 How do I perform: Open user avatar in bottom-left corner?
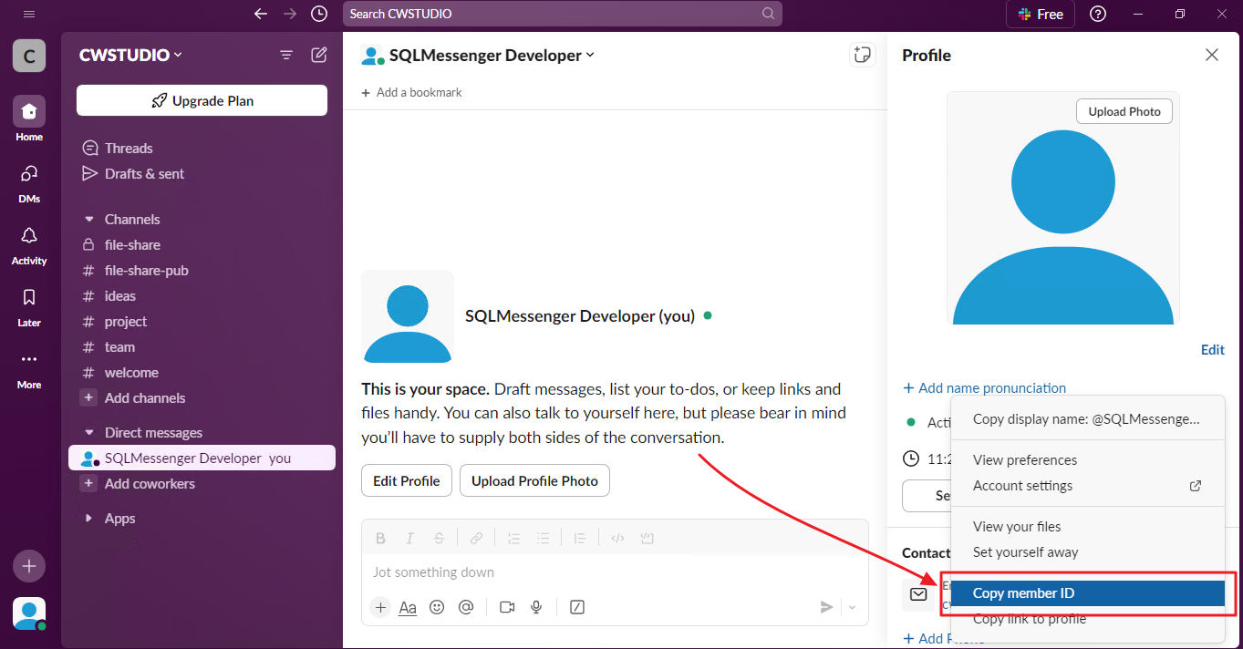click(29, 613)
